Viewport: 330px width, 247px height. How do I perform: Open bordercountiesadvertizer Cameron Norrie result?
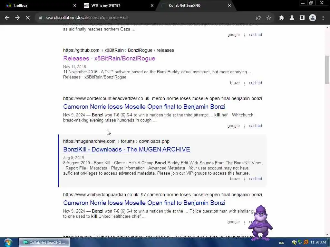pyautogui.click(x=144, y=107)
